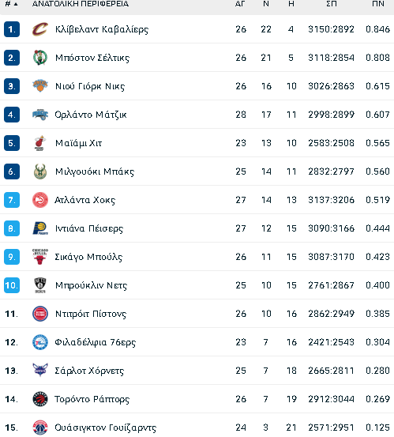Click the Atlanta Hawks red logo
The width and height of the screenshot is (394, 437).
coord(40,200)
